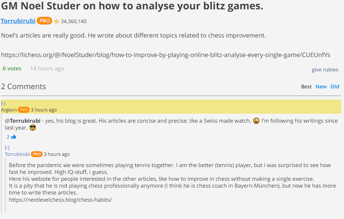Viewport: 344px width, 219px height.
Task: Open Argeon's user profile
Action: (x=9, y=110)
